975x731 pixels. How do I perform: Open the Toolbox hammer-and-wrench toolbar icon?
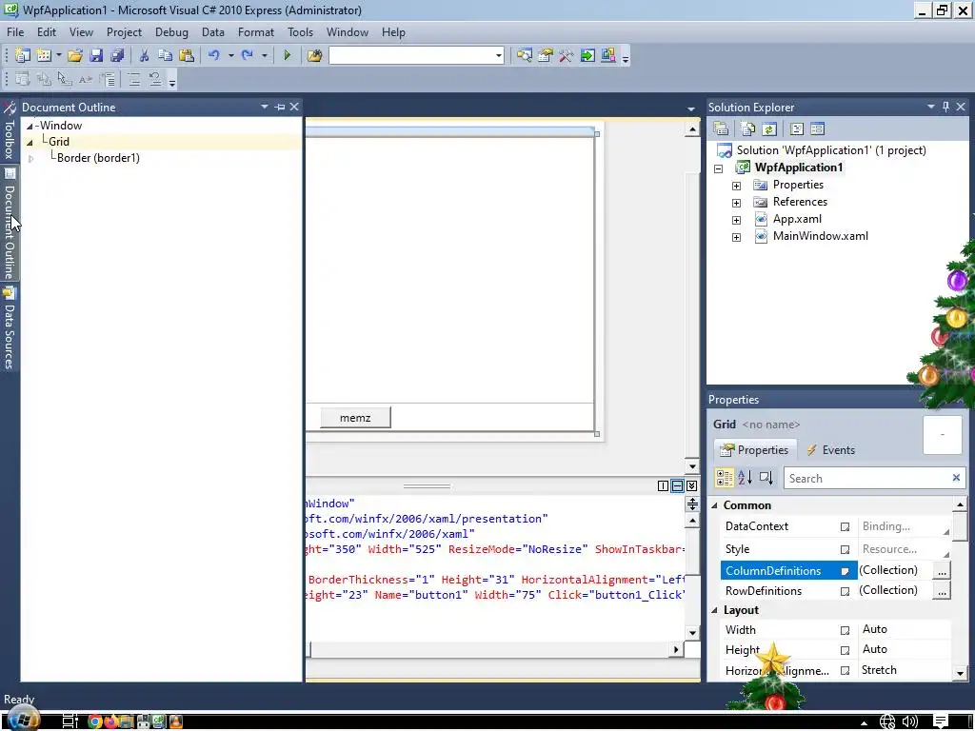tap(566, 56)
